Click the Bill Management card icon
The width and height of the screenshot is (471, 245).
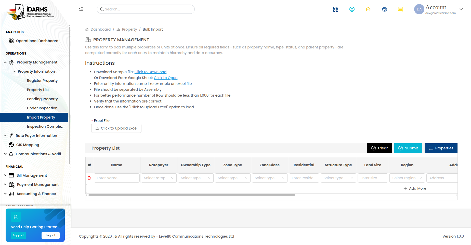click(11, 175)
